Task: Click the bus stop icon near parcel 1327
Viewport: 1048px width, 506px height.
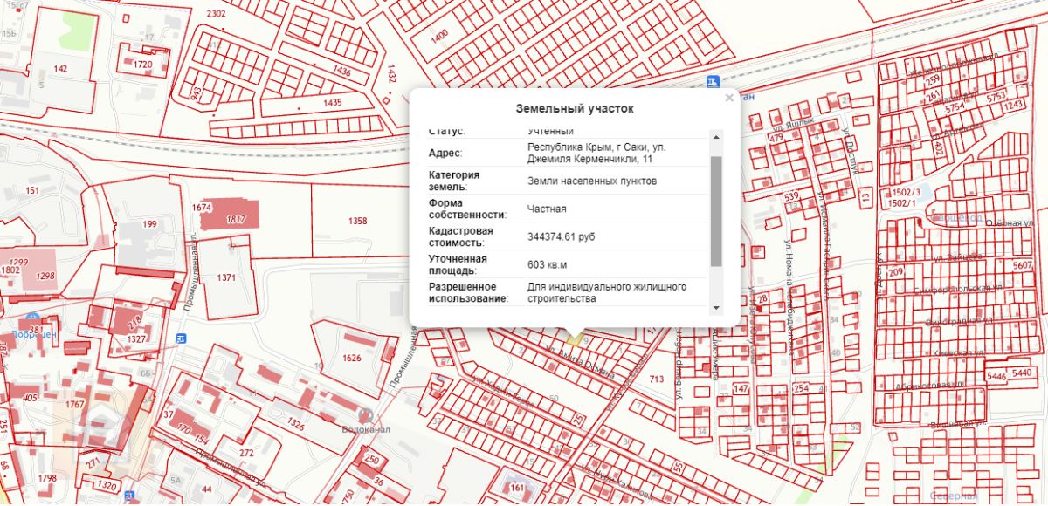Action: tap(181, 338)
